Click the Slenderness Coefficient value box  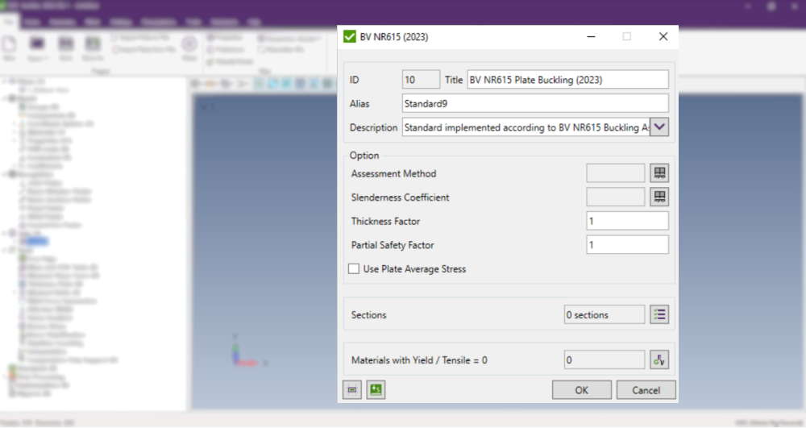pos(616,197)
